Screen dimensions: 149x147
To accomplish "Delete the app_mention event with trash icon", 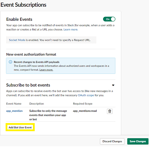I will click(110, 111).
